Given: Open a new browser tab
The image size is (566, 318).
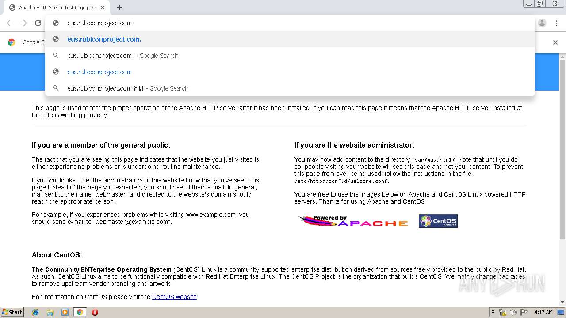Looking at the screenshot, I should tap(119, 8).
